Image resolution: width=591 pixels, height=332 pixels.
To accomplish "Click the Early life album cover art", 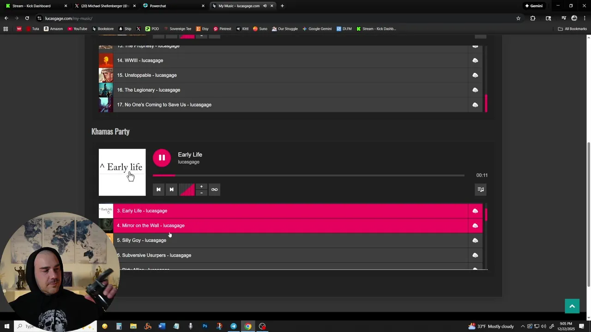I will click(x=122, y=172).
